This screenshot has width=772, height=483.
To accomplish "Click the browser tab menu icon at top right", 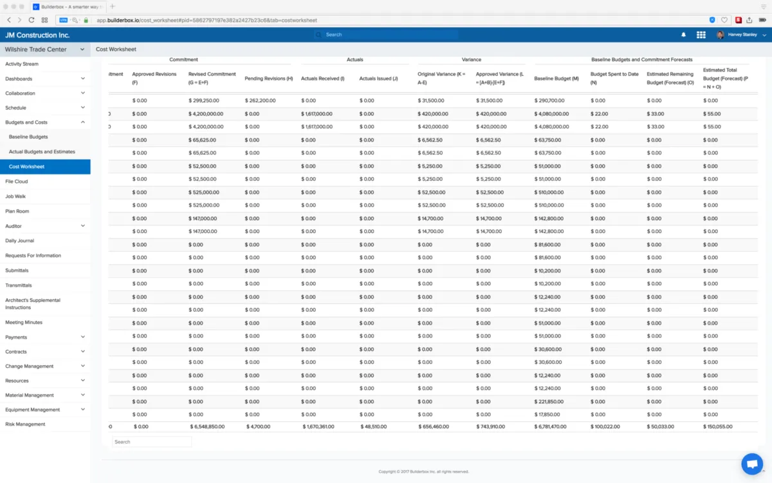I will [763, 6].
